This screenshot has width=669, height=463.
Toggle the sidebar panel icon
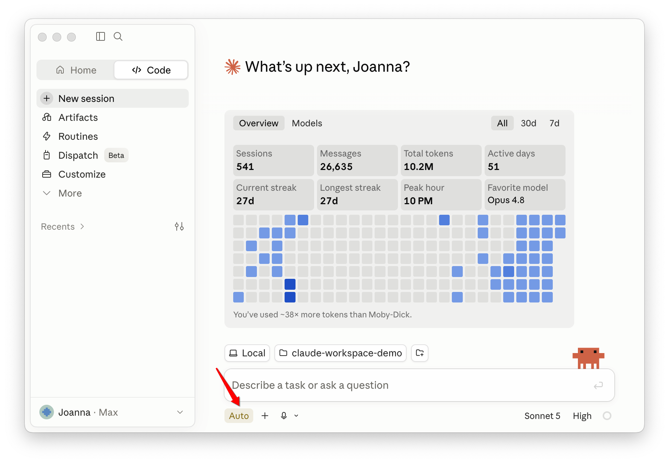click(101, 36)
